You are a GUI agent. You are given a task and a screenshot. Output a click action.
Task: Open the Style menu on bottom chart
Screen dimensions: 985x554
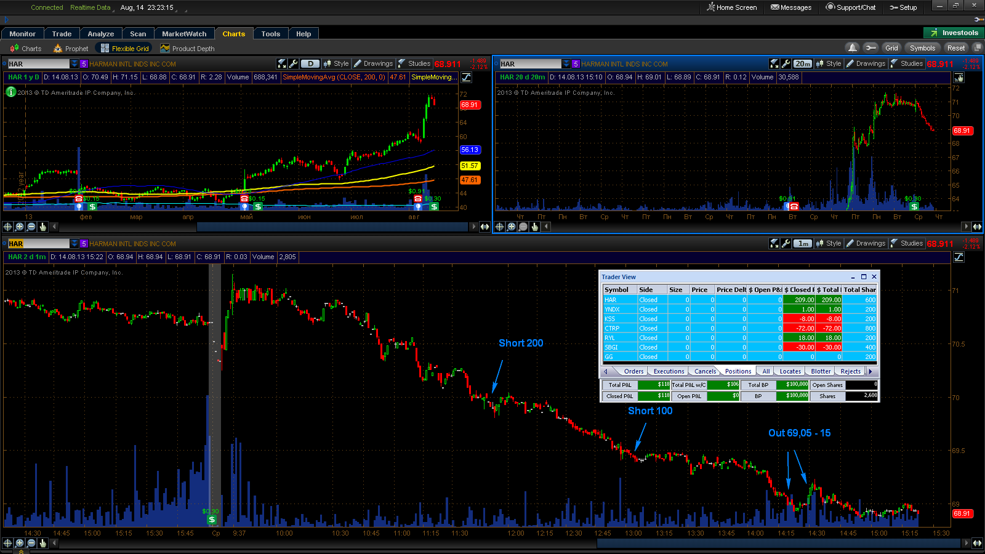pos(829,243)
